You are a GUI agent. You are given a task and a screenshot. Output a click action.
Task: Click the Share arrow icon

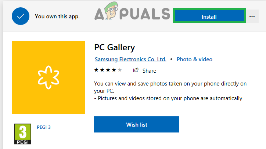pos(136,70)
